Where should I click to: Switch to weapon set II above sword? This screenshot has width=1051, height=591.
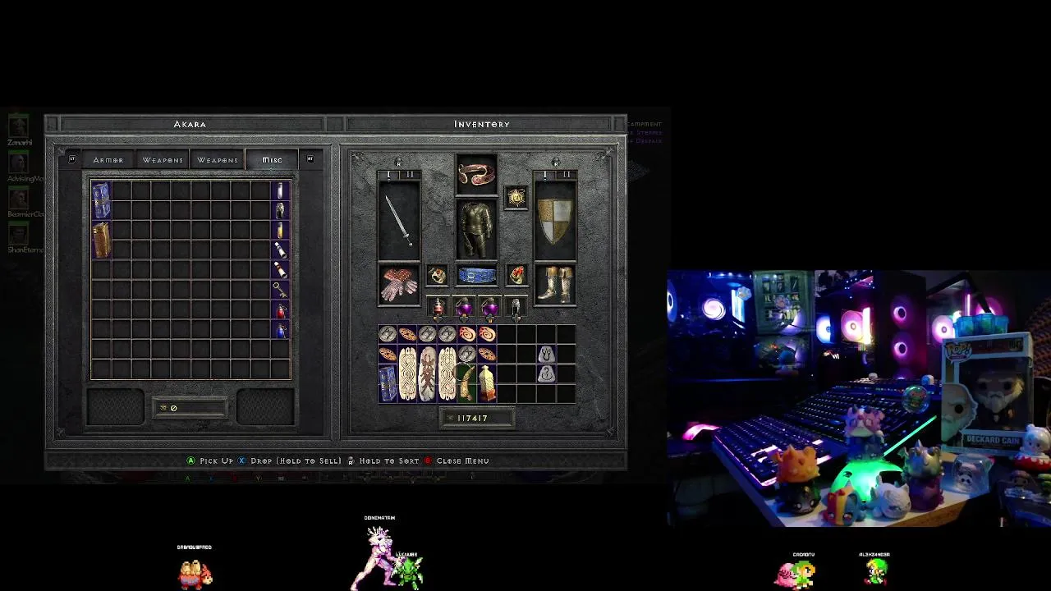point(409,175)
